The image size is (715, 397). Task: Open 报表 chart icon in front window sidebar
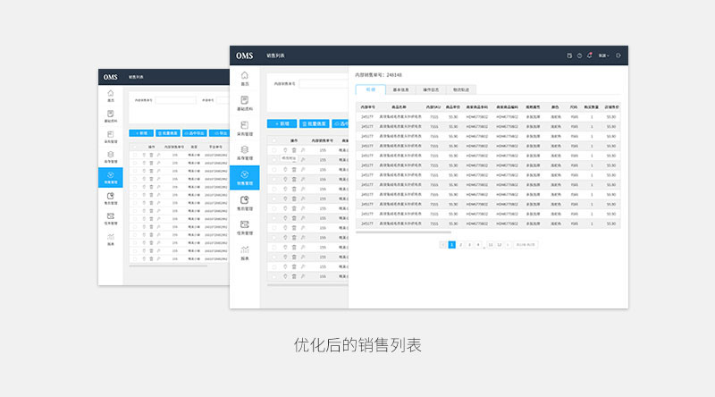(245, 253)
